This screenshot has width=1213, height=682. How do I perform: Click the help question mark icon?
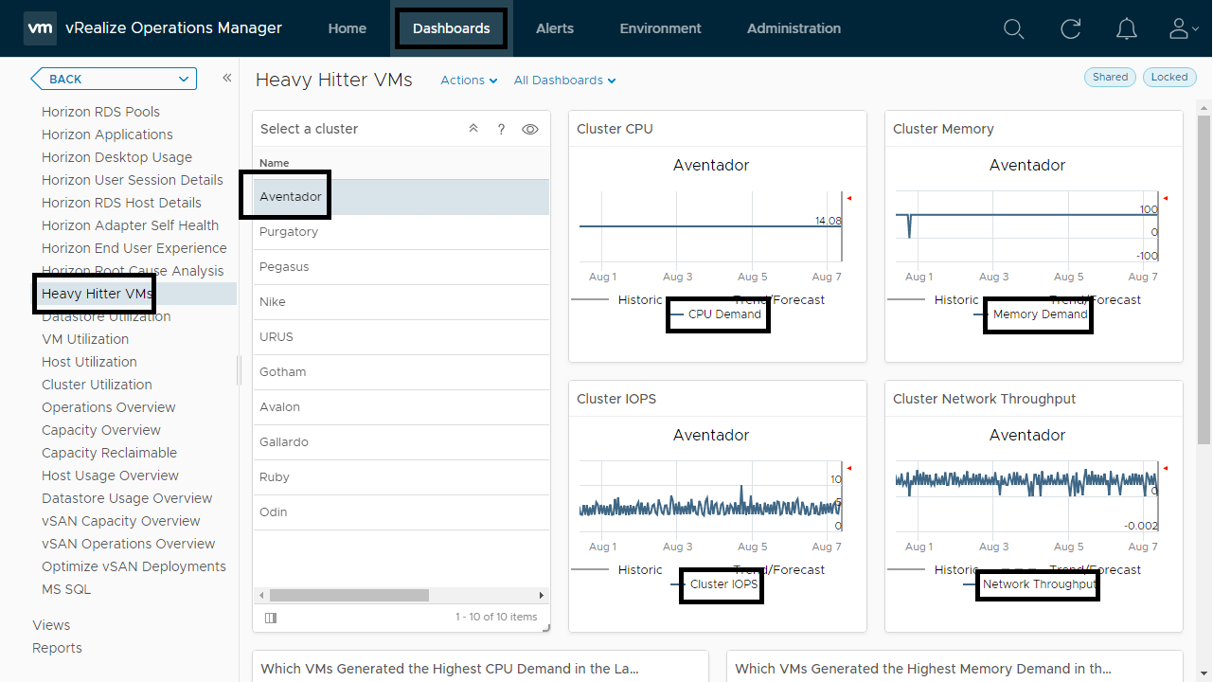[x=502, y=129]
